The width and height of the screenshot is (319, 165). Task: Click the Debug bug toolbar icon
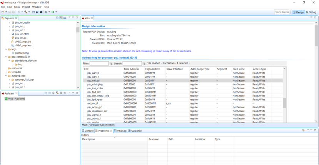(x=46, y=12)
